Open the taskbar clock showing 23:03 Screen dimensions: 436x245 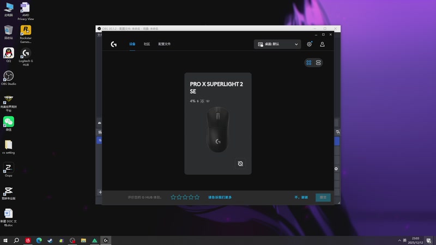pyautogui.click(x=415, y=241)
